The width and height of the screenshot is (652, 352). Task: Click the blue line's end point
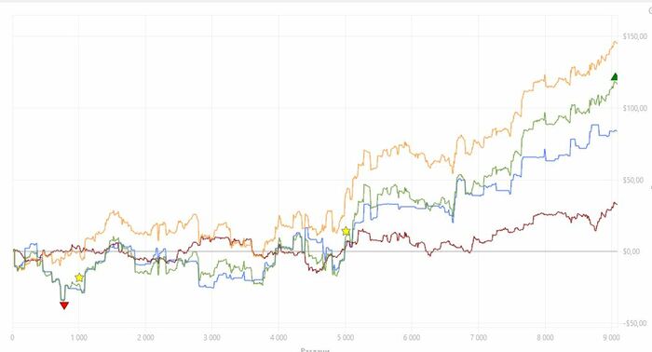pyautogui.click(x=617, y=131)
